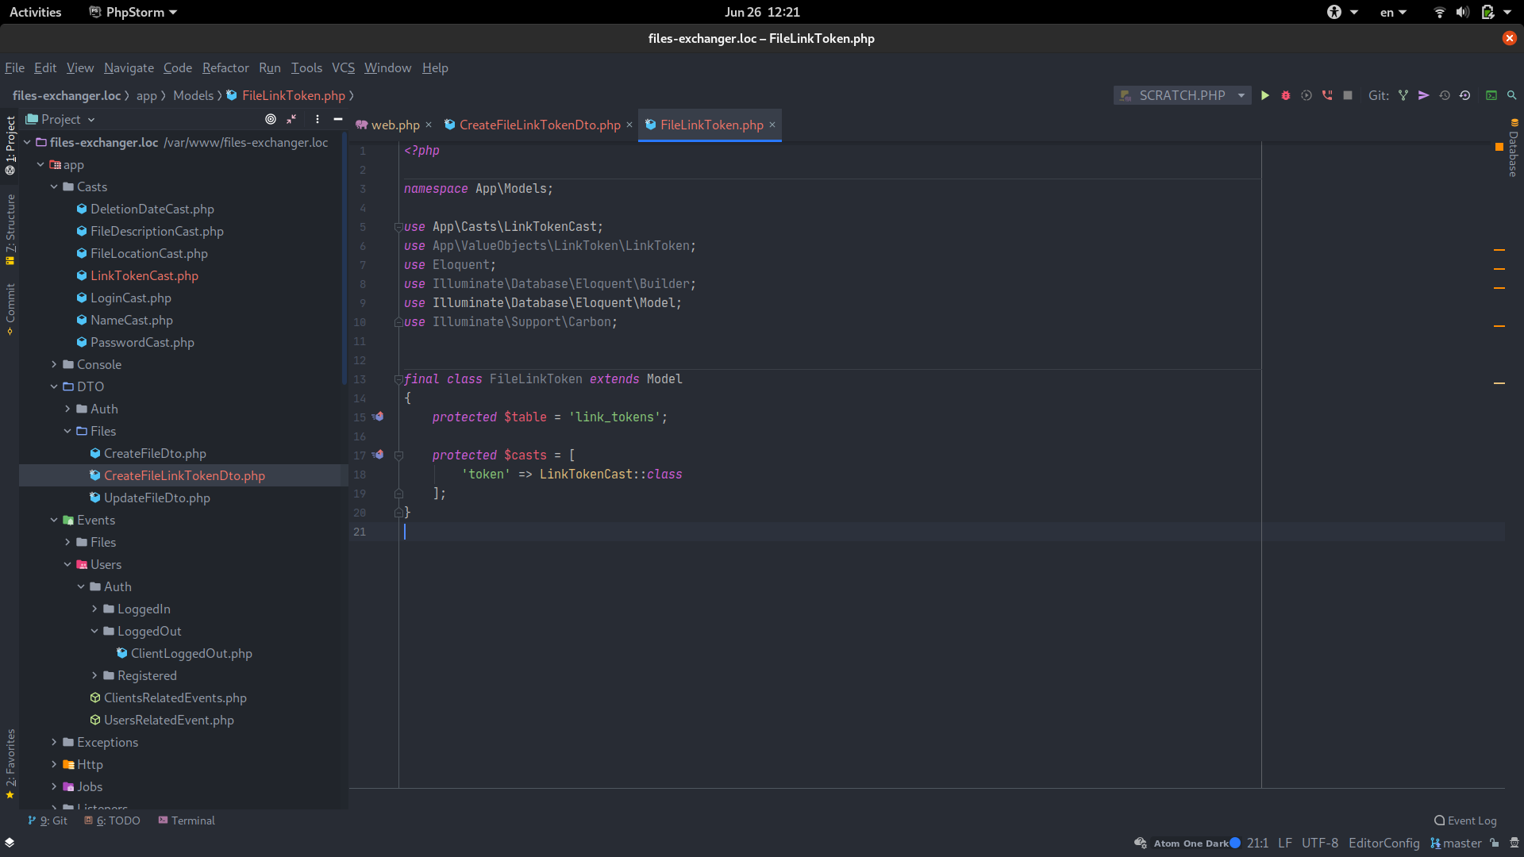
Task: Open PhpStorm app menu in top bar
Action: [133, 12]
